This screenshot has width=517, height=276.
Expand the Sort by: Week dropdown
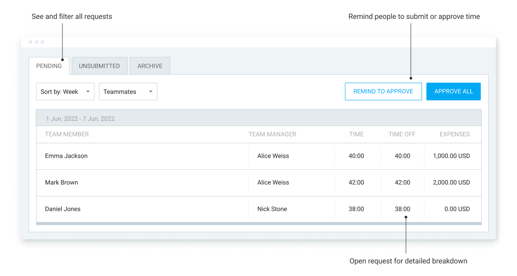tap(65, 92)
